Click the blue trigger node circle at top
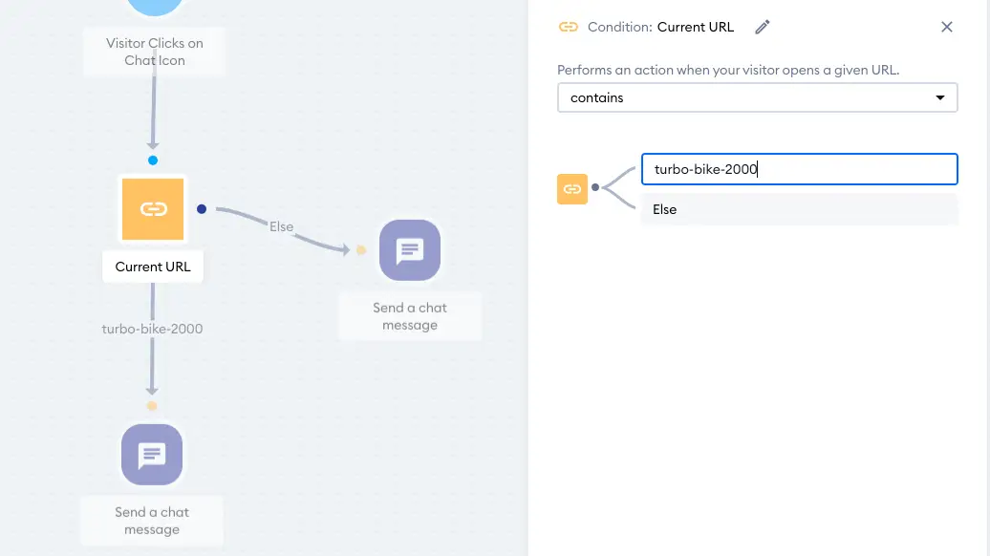 point(155,5)
